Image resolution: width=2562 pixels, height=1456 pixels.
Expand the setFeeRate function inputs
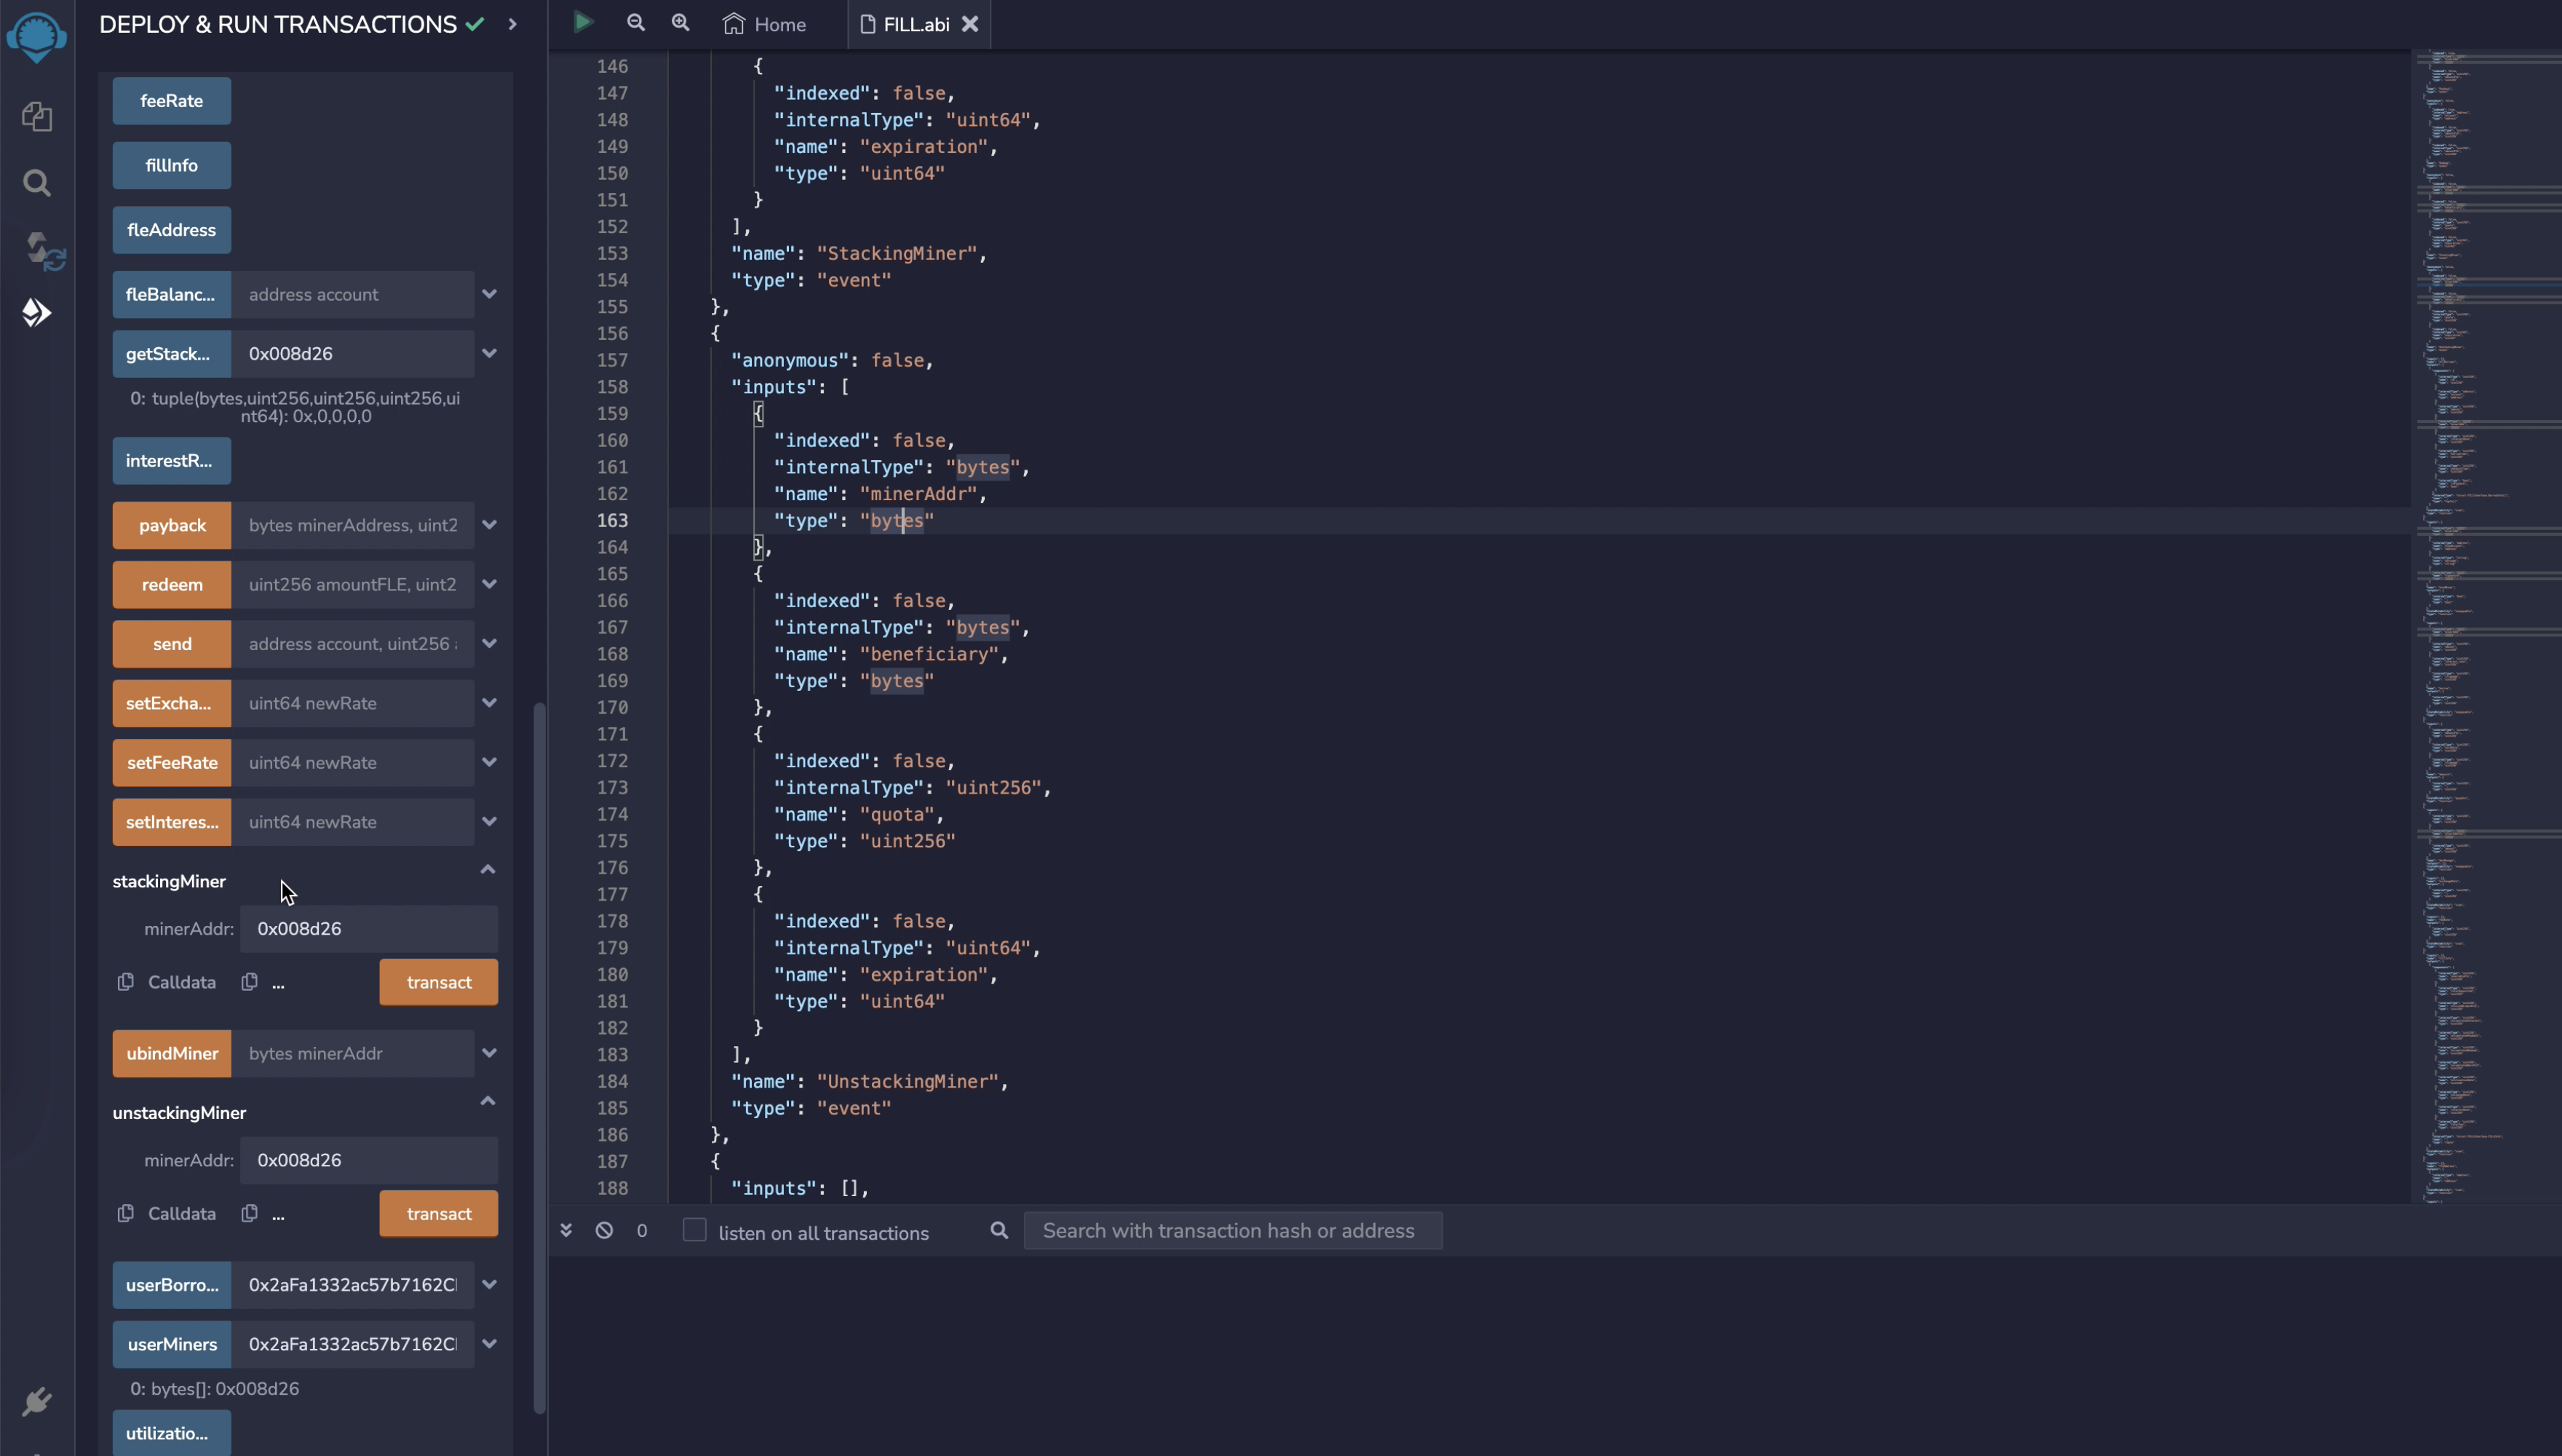click(490, 762)
